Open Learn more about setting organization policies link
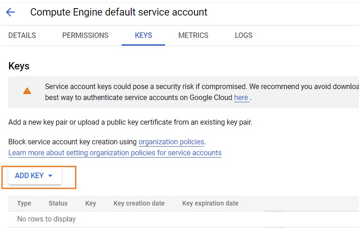Screen dimensions: 359x232 pos(115,153)
